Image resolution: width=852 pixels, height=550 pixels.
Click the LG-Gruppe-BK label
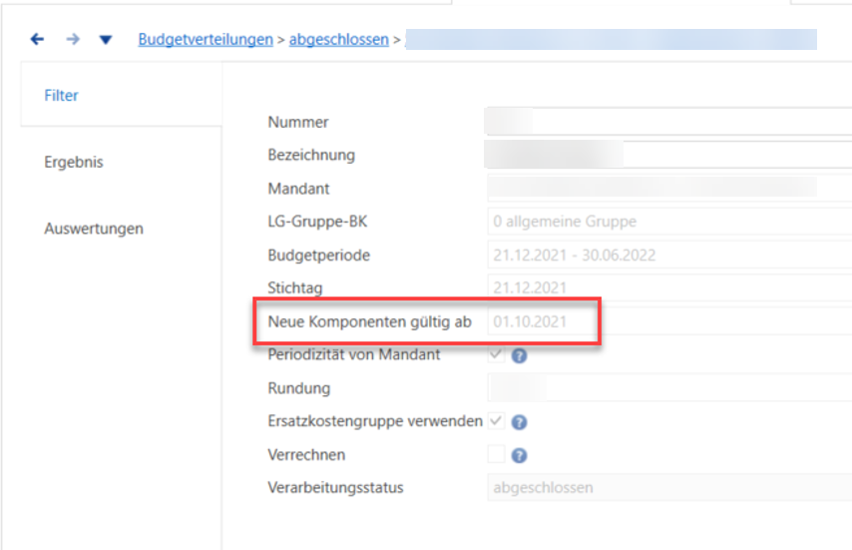(x=317, y=222)
